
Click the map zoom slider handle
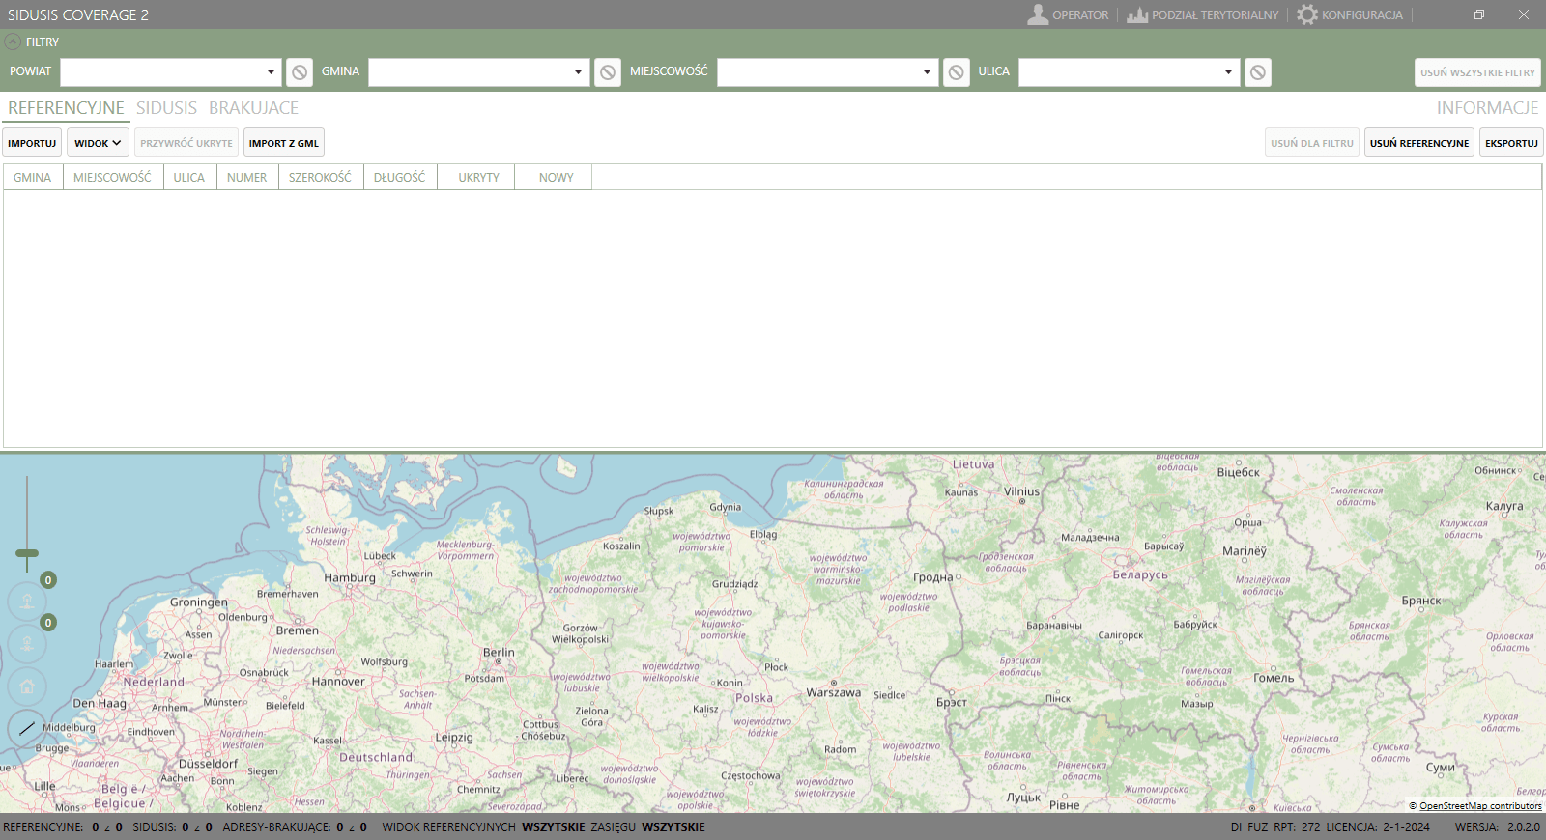pyautogui.click(x=27, y=554)
